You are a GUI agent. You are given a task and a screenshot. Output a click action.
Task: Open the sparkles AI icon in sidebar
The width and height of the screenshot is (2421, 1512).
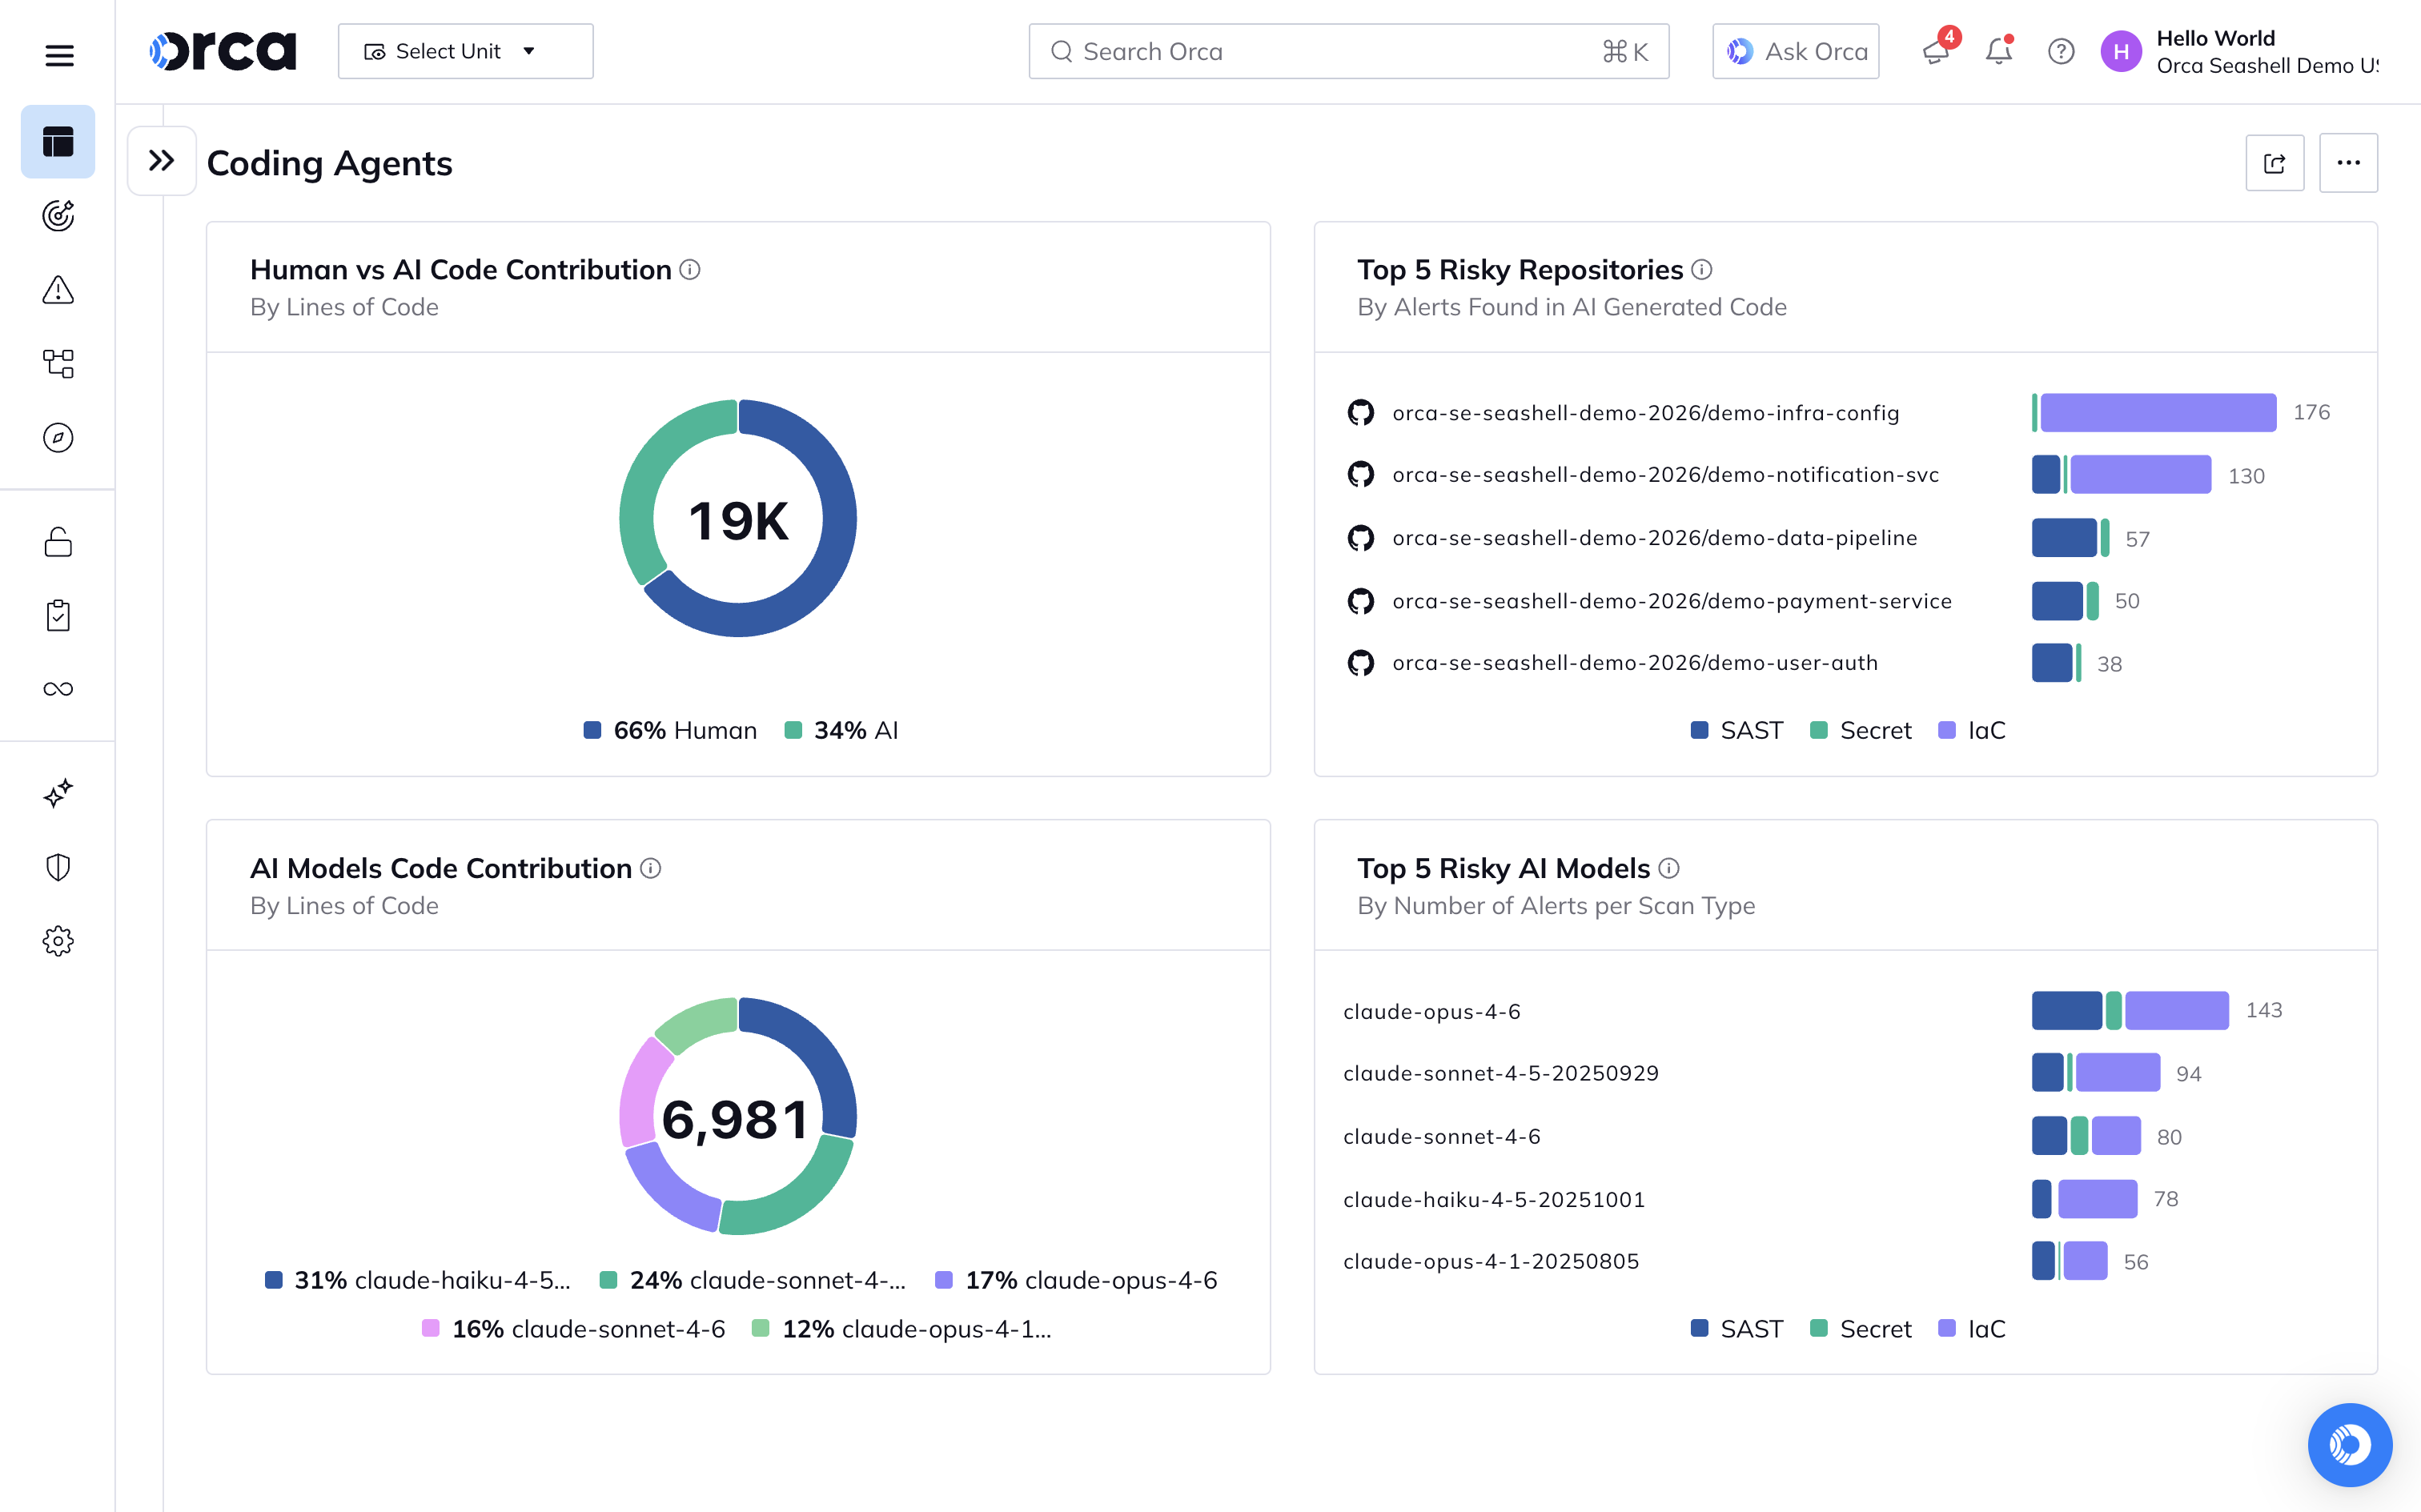click(x=58, y=793)
